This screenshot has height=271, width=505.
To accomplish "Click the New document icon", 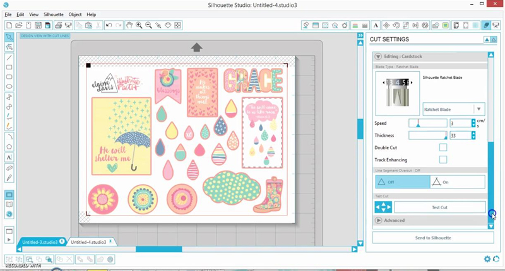I will click(x=9, y=25).
